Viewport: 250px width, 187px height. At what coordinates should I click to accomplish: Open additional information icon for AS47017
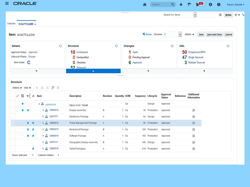[x=193, y=142]
